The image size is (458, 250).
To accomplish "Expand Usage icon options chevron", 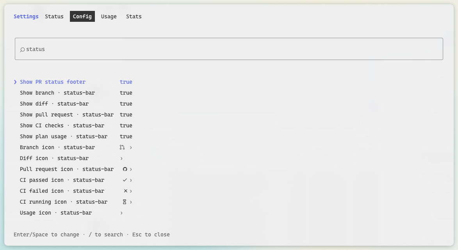I will click(121, 213).
